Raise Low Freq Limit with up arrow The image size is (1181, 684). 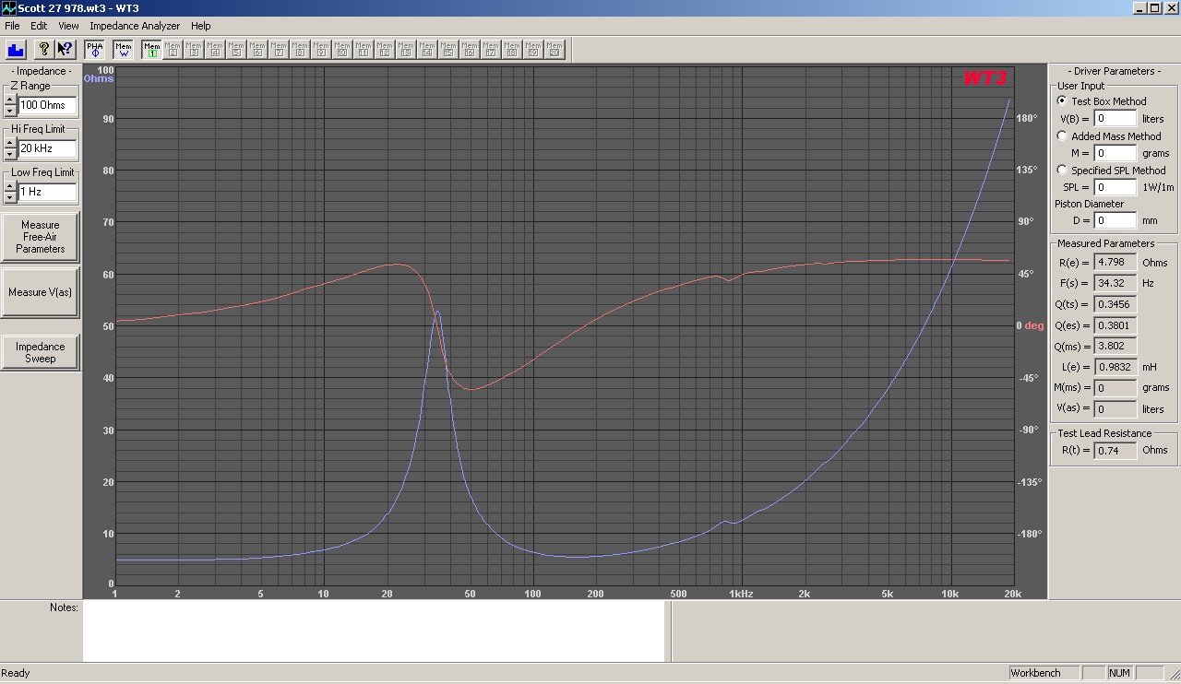pyautogui.click(x=10, y=186)
